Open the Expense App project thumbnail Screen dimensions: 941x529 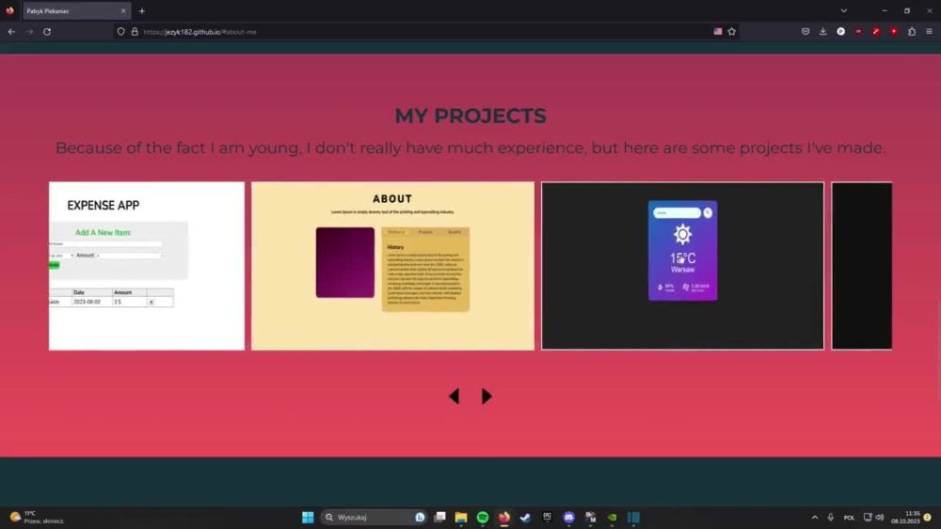coord(147,266)
